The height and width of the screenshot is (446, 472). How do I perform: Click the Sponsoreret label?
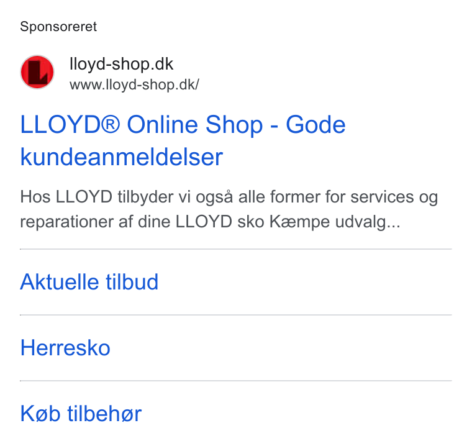[58, 27]
